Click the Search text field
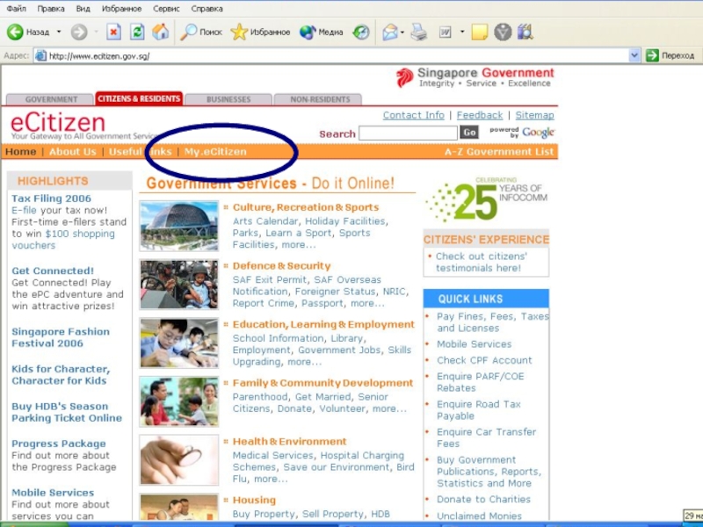The height and width of the screenshot is (527, 703). coord(408,133)
